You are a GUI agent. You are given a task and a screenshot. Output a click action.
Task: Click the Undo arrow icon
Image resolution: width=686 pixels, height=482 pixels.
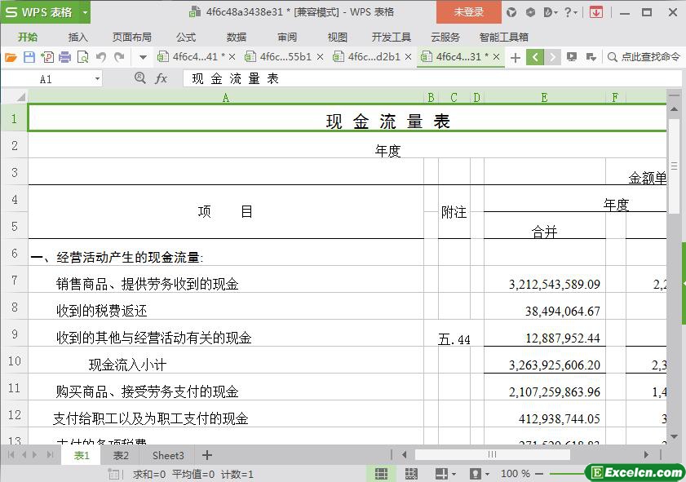click(x=101, y=57)
